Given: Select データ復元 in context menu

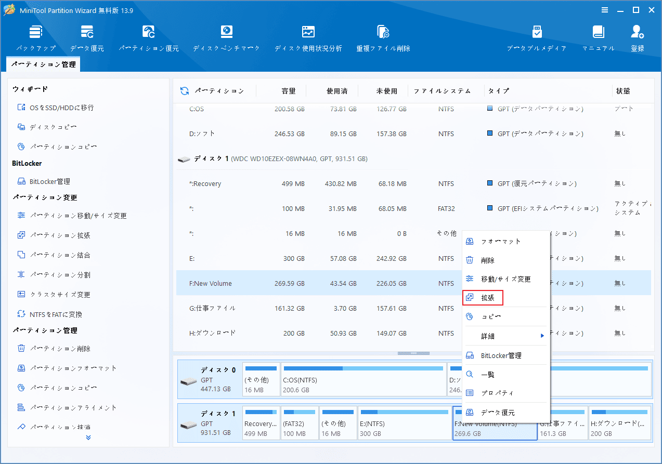Looking at the screenshot, I should (x=506, y=413).
